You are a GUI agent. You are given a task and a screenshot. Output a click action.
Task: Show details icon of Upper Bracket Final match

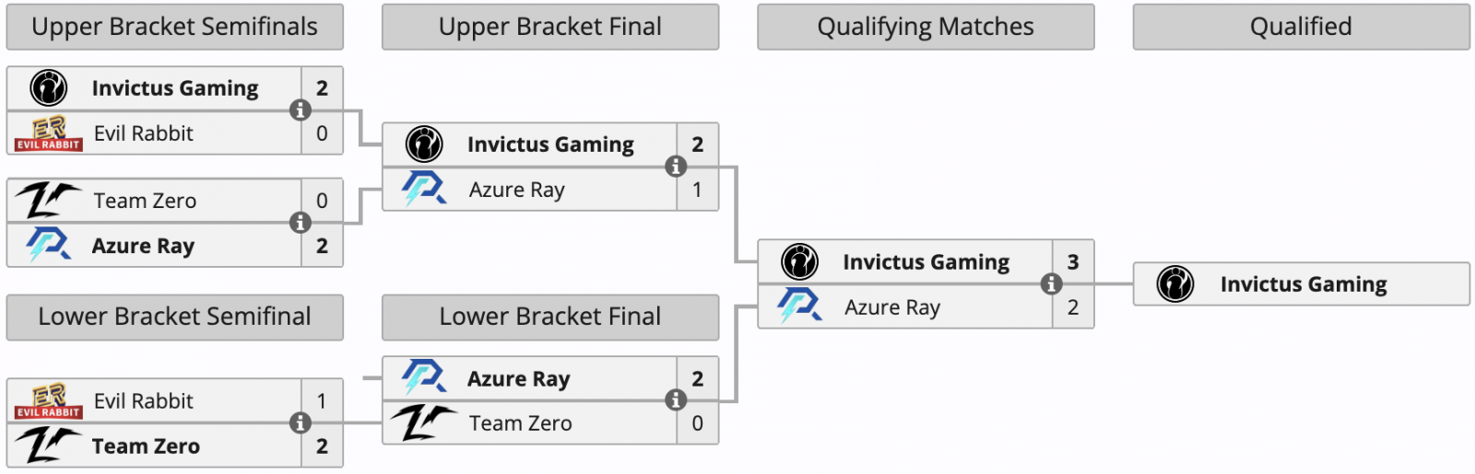(676, 167)
